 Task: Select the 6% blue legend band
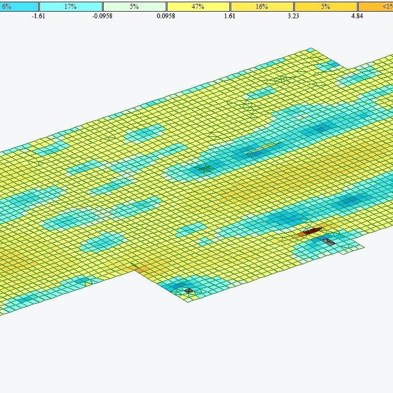[19, 7]
